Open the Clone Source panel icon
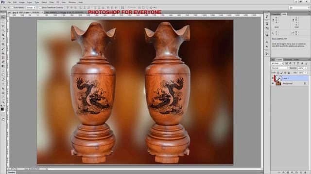The width and height of the screenshot is (311, 174). click(x=267, y=35)
